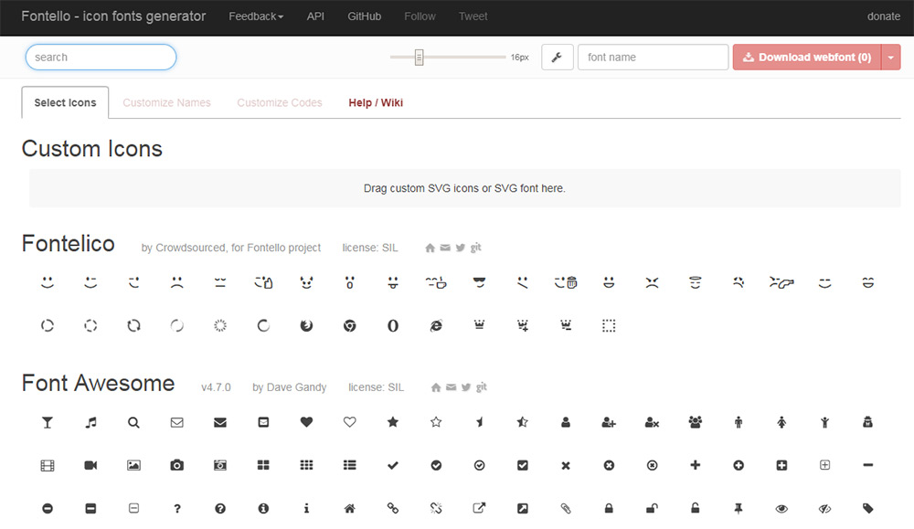Click the music note icon
This screenshot has height=529, width=914.
(90, 422)
